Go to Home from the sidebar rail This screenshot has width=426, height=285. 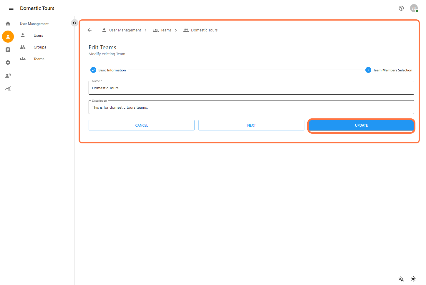click(x=8, y=24)
